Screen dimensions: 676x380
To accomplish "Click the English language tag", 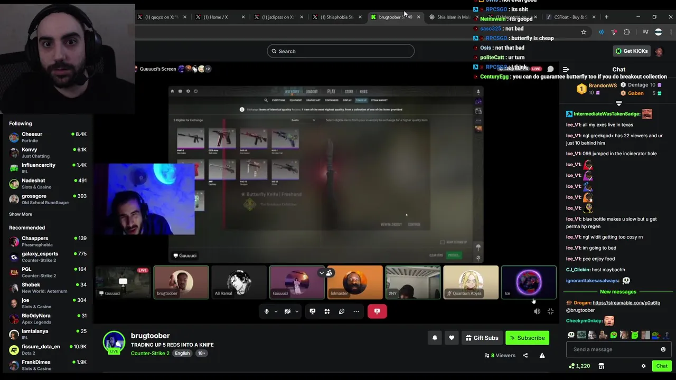I will pyautogui.click(x=182, y=353).
